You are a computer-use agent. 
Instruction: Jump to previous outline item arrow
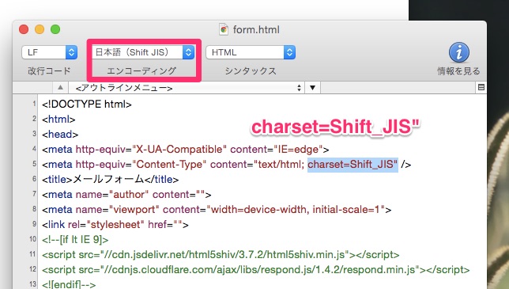point(60,87)
